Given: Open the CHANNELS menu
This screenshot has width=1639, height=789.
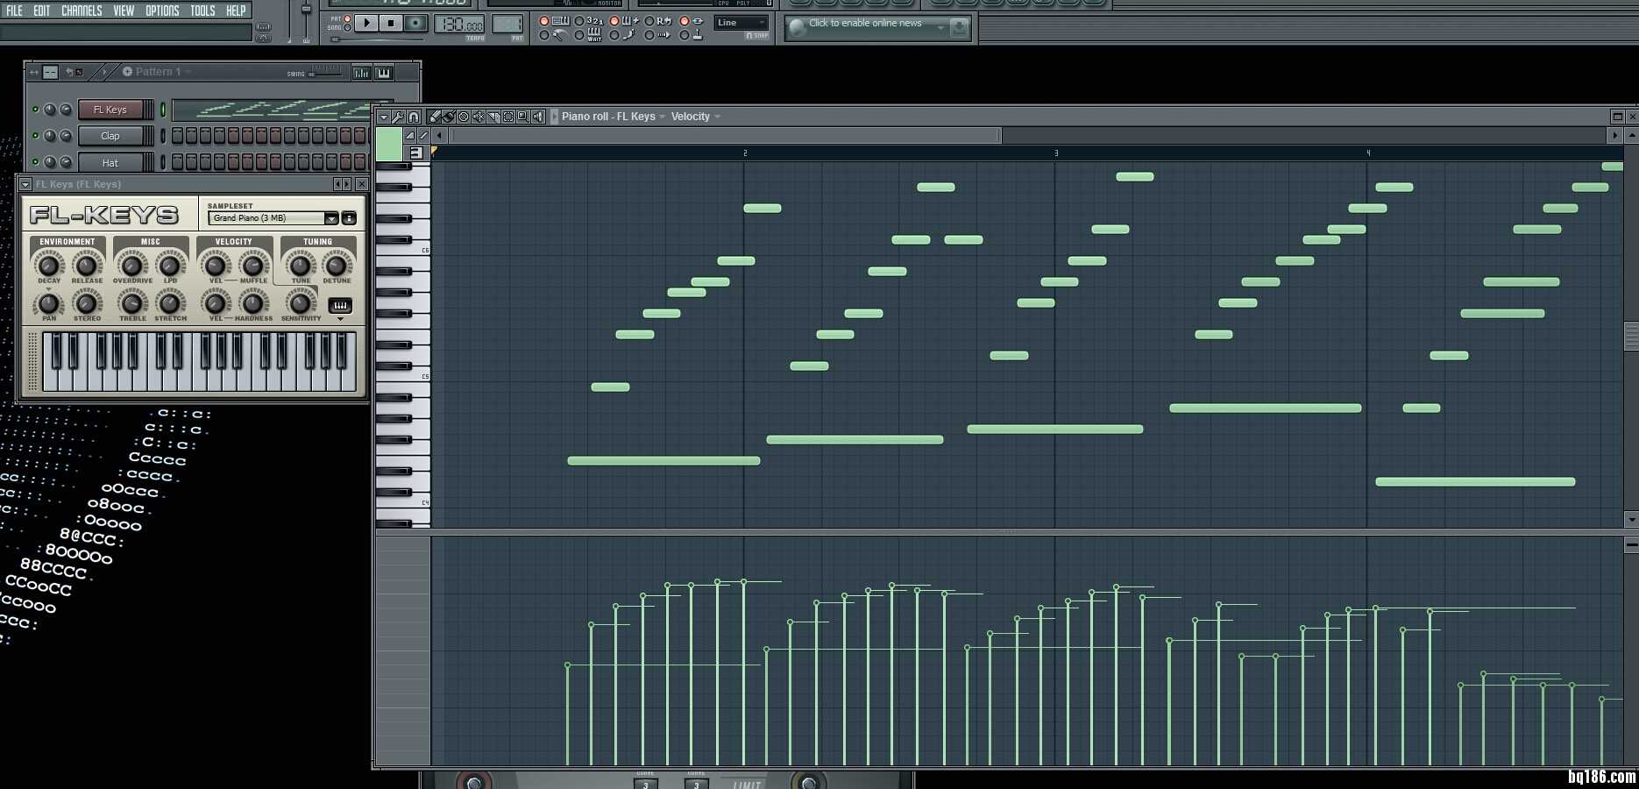Looking at the screenshot, I should [82, 11].
